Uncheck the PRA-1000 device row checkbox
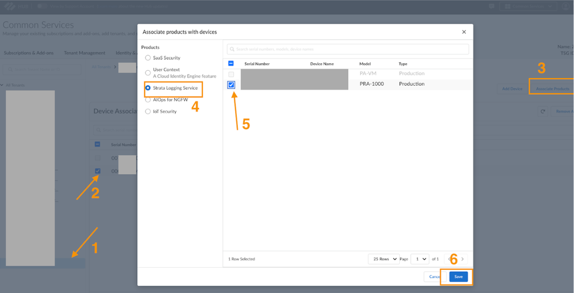 (x=231, y=84)
